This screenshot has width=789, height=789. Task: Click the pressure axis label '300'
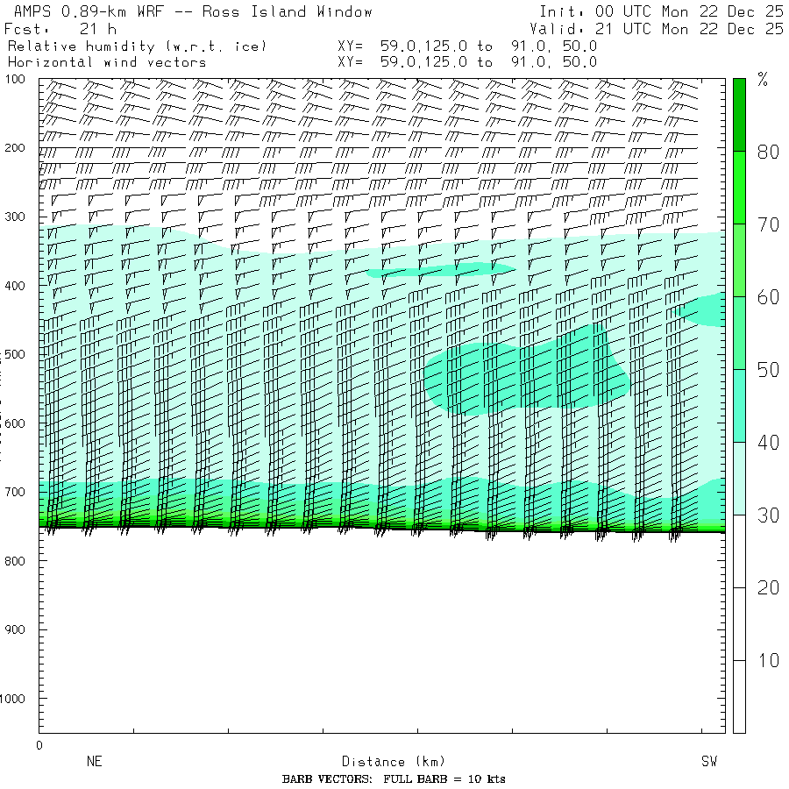[x=15, y=217]
